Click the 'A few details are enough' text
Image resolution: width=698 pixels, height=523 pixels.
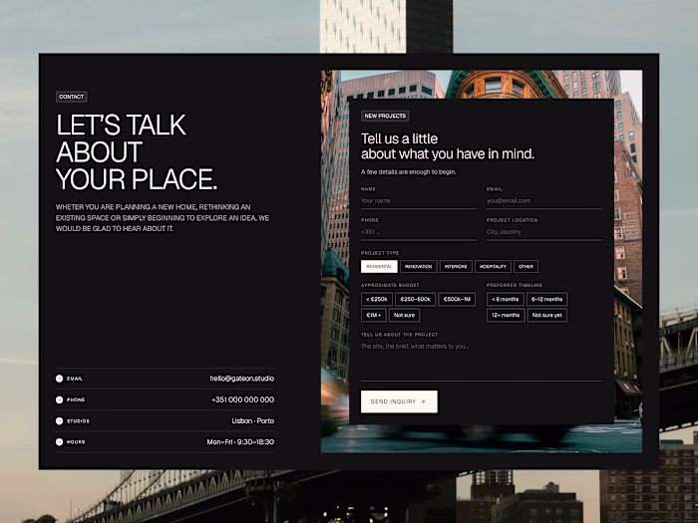pyautogui.click(x=408, y=172)
